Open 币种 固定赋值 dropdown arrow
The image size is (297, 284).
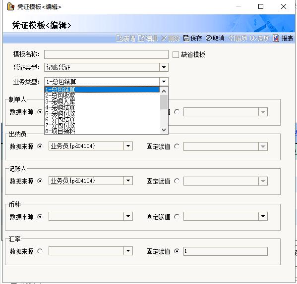263,216
